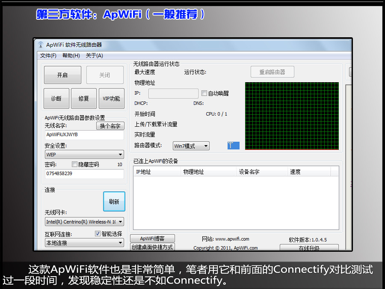The height and width of the screenshot is (289, 385).
Task: Open VIP功能 button
Action: 111,98
